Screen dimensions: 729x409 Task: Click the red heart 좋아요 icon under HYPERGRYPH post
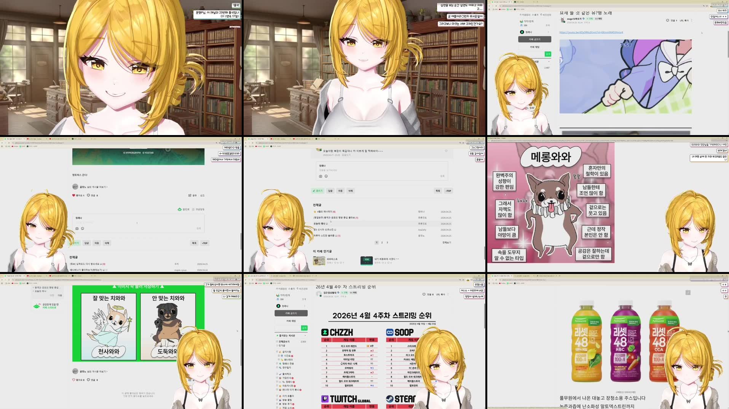point(74,195)
